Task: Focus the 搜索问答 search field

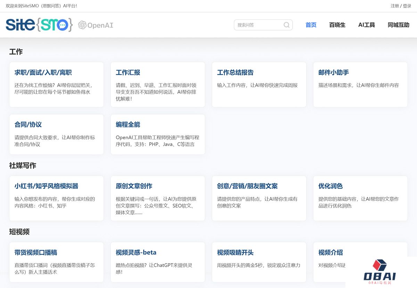Action: point(263,25)
